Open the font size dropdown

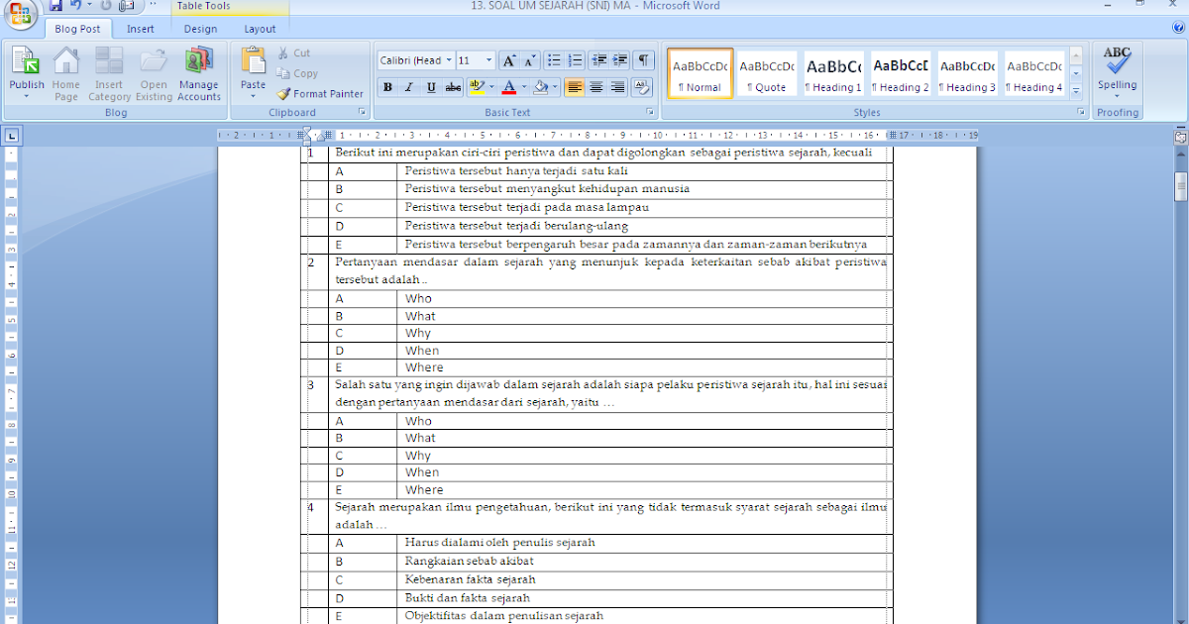tap(487, 59)
